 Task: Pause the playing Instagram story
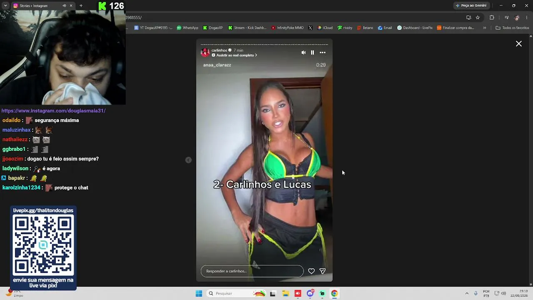[x=312, y=52]
